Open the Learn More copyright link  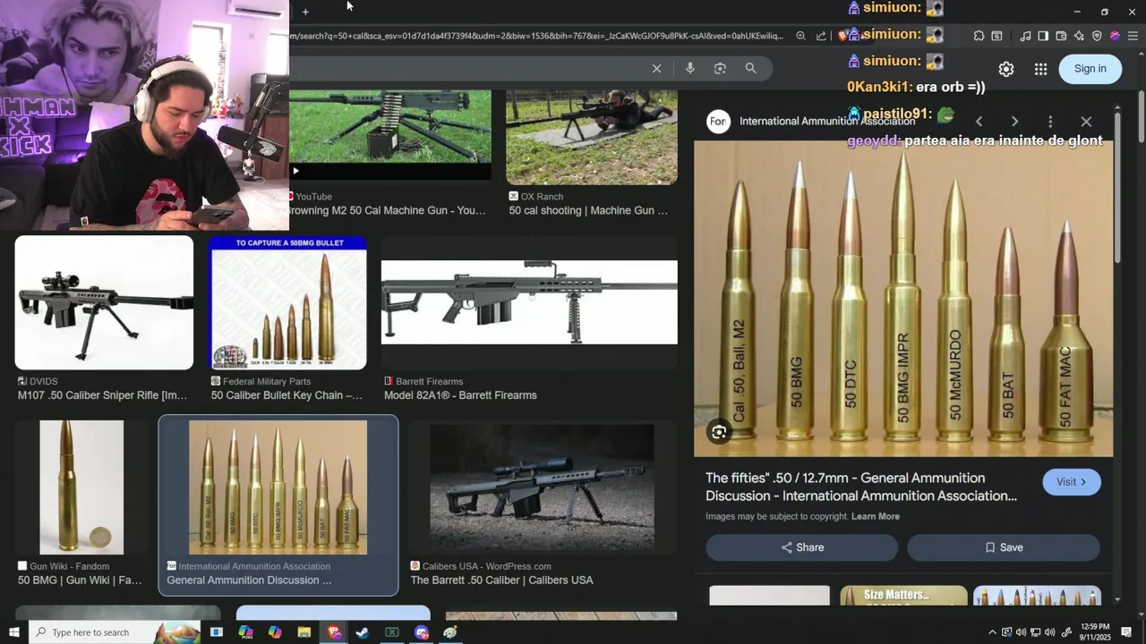tap(875, 516)
